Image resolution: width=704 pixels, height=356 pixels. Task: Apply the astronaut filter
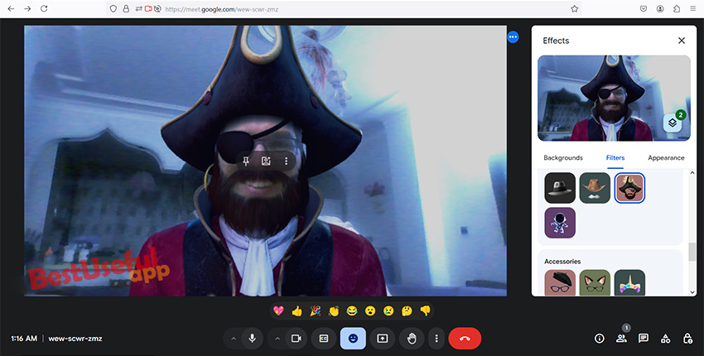click(560, 223)
